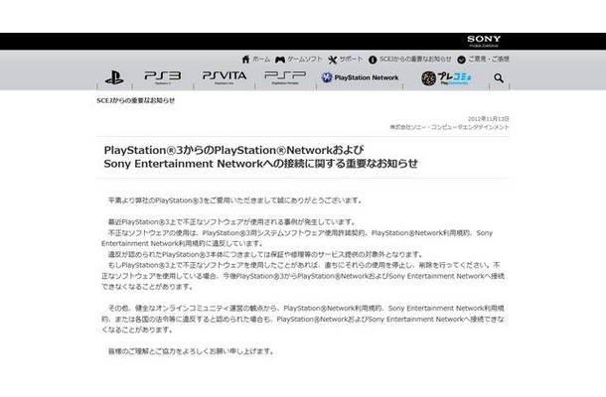Open the ホーム link
Screen dimensions: 606x397
pos(261,60)
